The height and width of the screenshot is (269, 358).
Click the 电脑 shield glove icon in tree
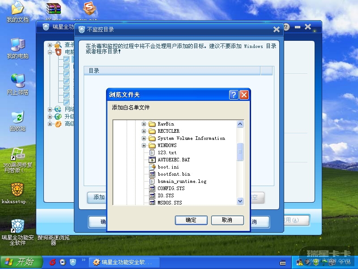point(58,52)
